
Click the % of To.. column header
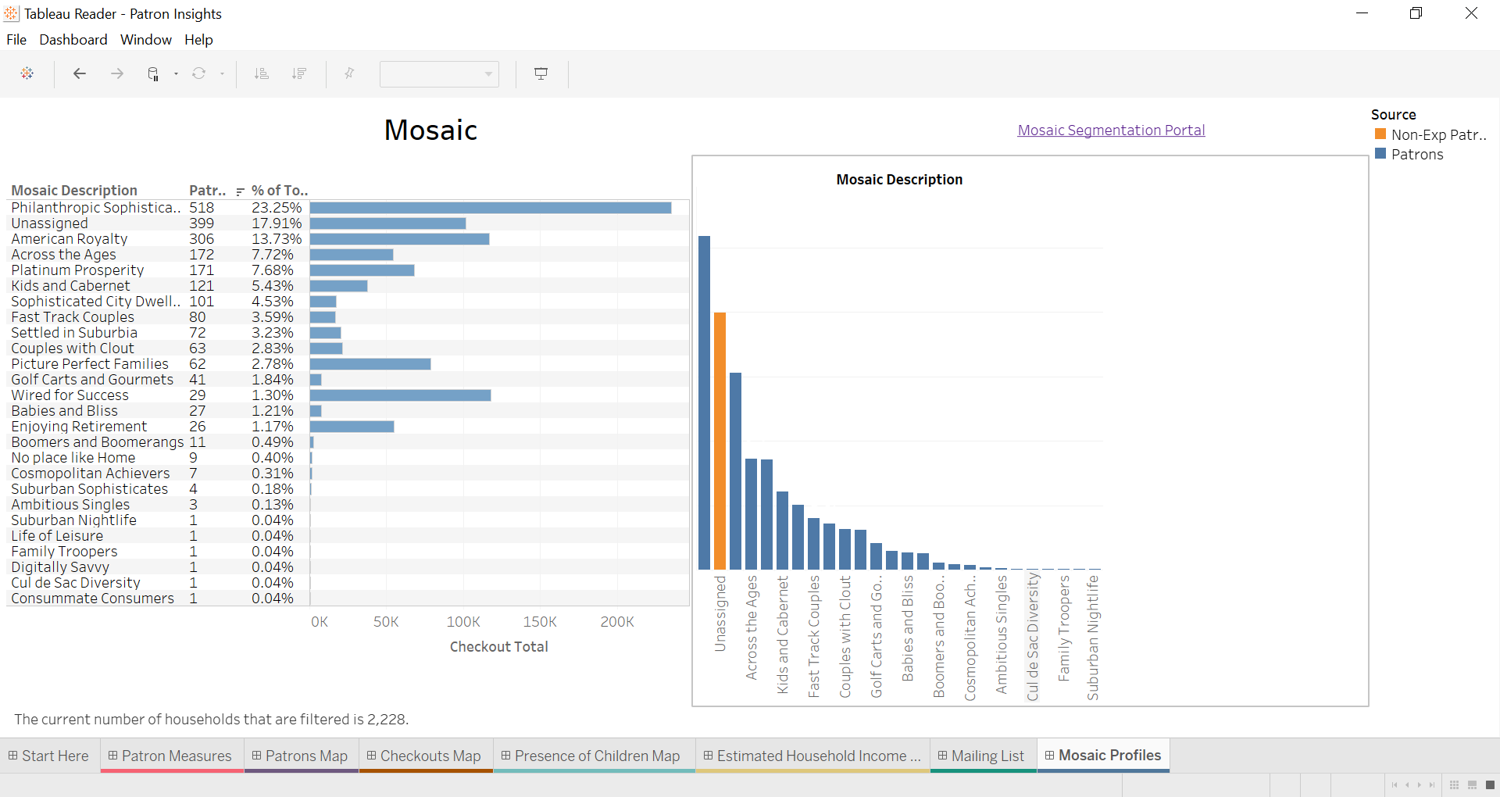[280, 191]
